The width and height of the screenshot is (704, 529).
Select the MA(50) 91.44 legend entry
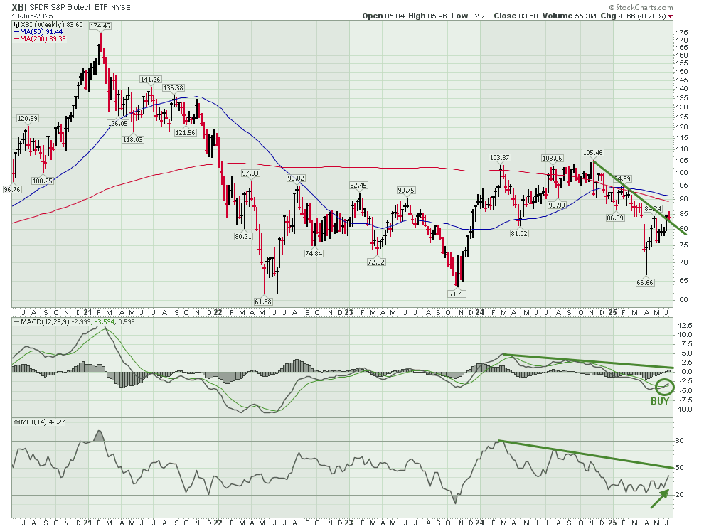(38, 32)
